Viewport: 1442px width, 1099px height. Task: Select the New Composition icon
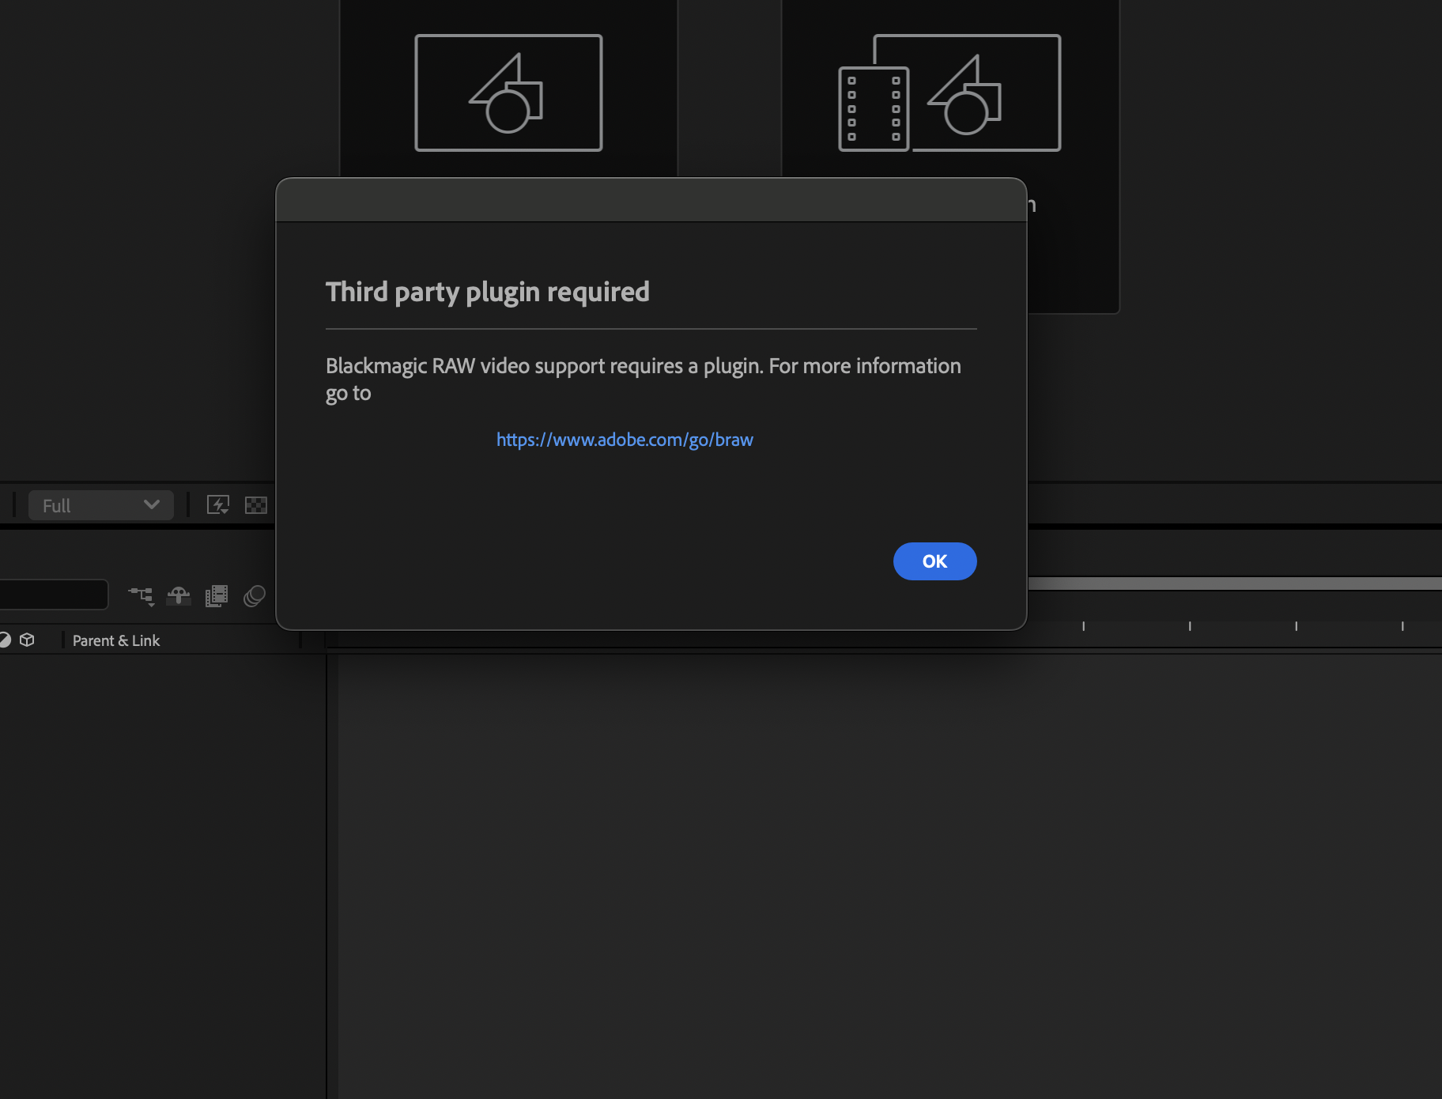510,91
